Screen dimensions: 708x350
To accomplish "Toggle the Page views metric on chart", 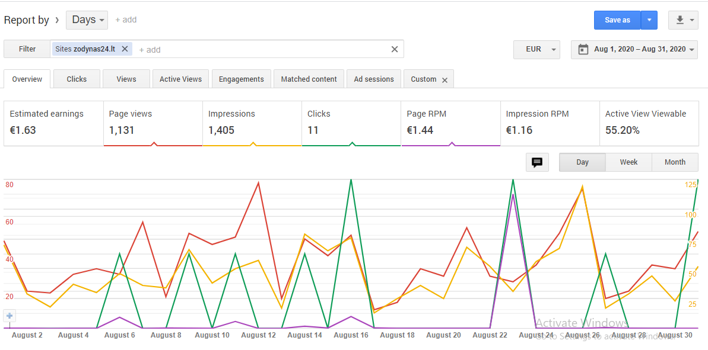I will point(153,123).
